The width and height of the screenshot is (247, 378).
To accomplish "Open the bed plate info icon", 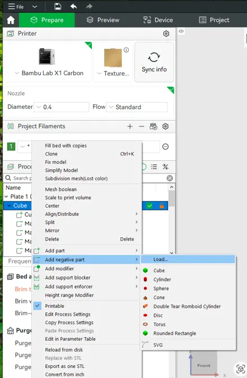I will point(126,50).
